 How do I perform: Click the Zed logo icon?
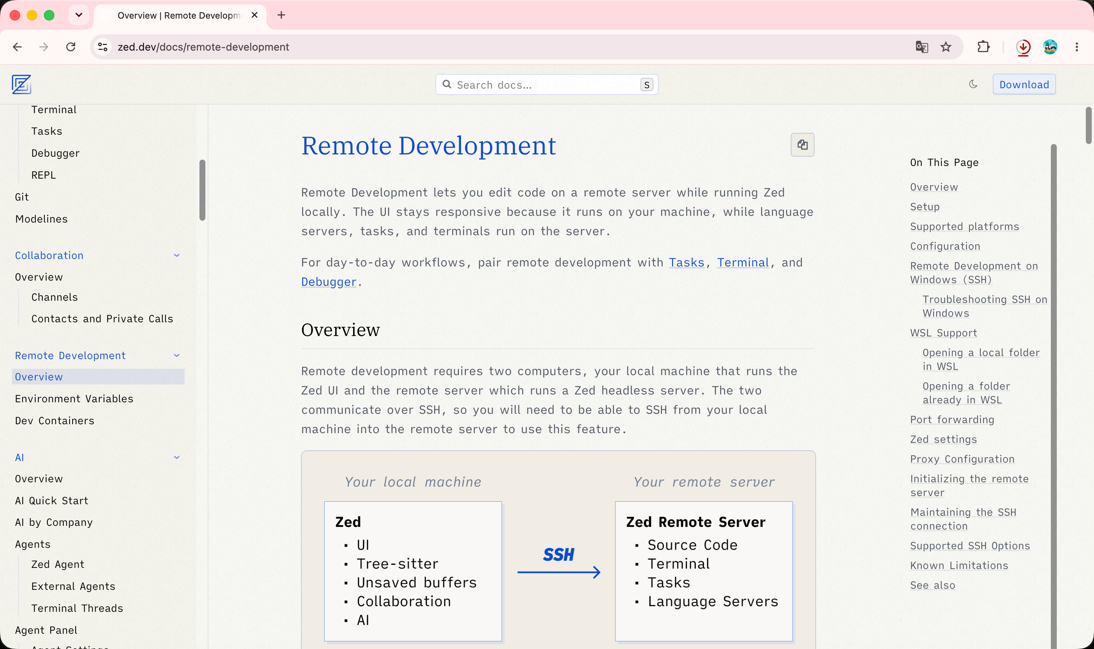22,84
